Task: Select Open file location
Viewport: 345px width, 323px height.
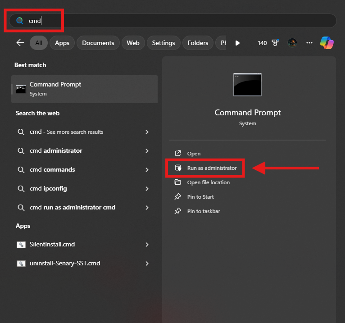Action: [208, 182]
